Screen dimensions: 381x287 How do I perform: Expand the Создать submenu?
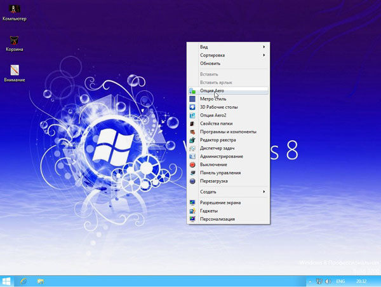pyautogui.click(x=229, y=192)
